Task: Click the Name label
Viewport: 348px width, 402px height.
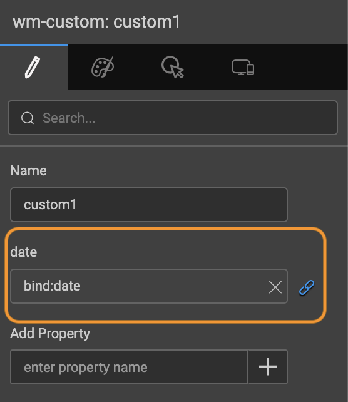Action: pyautogui.click(x=28, y=170)
